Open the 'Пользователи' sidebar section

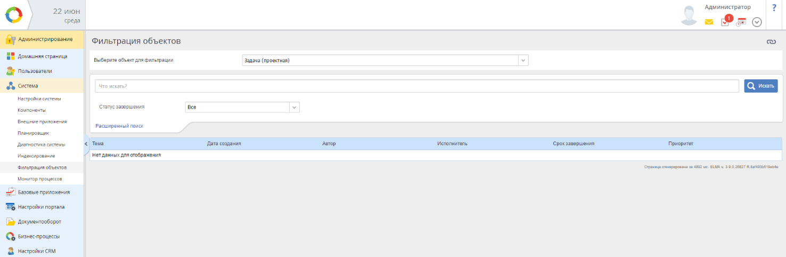coord(35,71)
